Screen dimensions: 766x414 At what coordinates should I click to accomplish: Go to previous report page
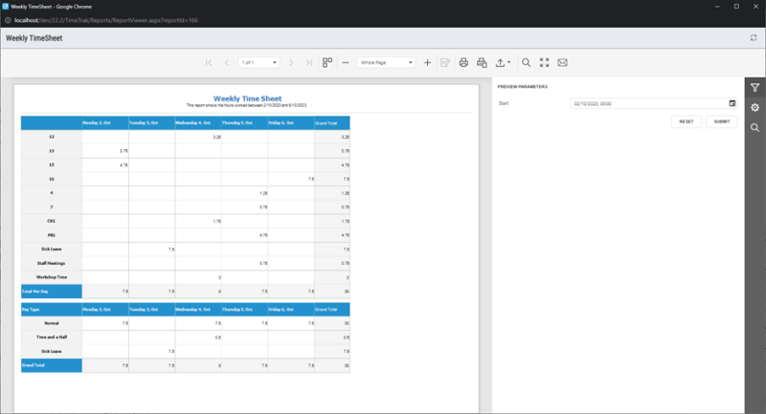pyautogui.click(x=227, y=62)
